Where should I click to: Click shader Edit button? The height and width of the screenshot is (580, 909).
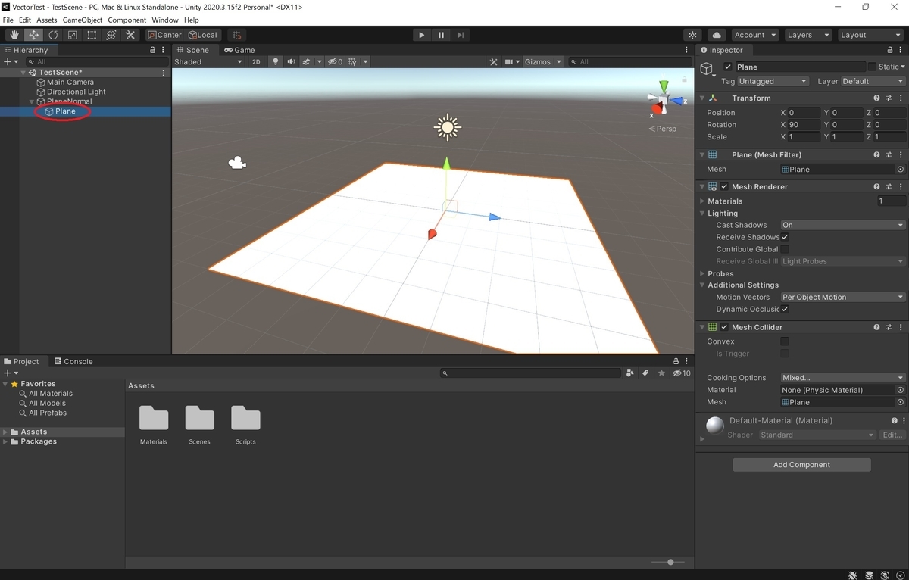pyautogui.click(x=892, y=435)
